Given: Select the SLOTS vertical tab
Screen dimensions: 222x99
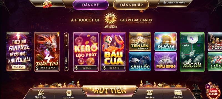Looking at the screenshot, I should point(66,43).
